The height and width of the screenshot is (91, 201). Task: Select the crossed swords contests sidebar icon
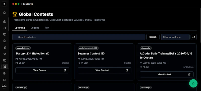(x=5, y=67)
